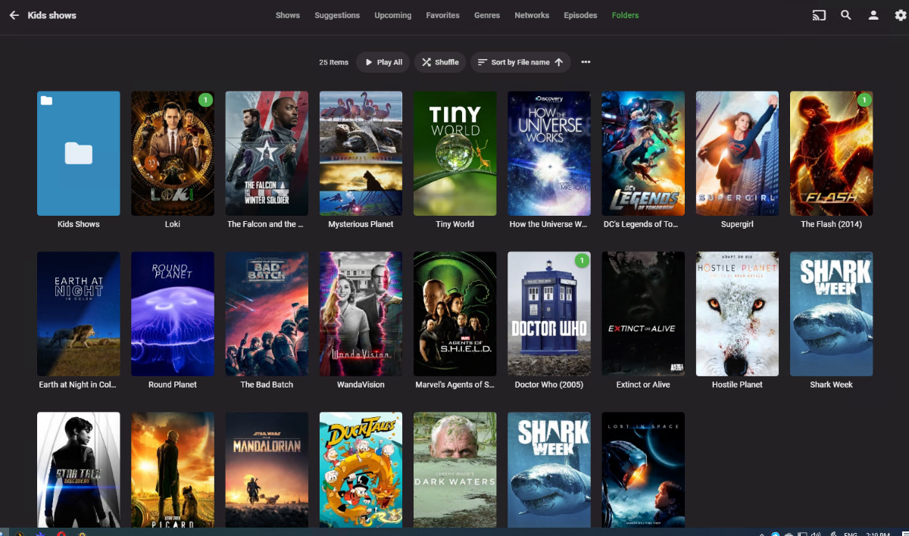This screenshot has width=909, height=536.
Task: Select the Folders tab
Action: pyautogui.click(x=626, y=15)
